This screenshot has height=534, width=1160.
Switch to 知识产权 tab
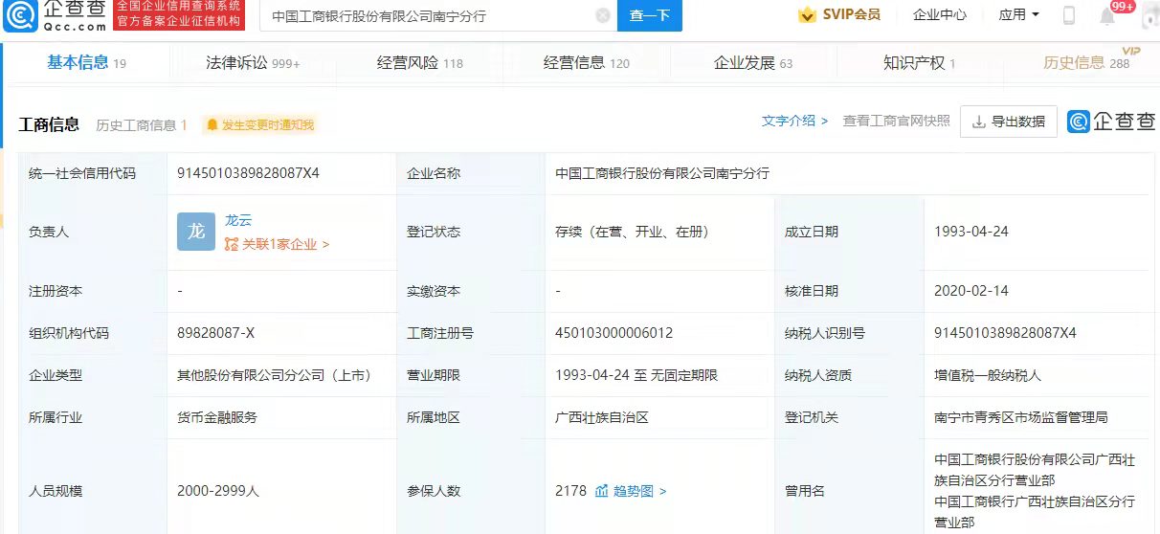coord(920,63)
